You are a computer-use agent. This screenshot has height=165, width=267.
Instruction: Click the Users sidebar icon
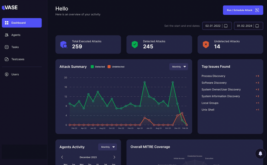[x=6, y=74]
